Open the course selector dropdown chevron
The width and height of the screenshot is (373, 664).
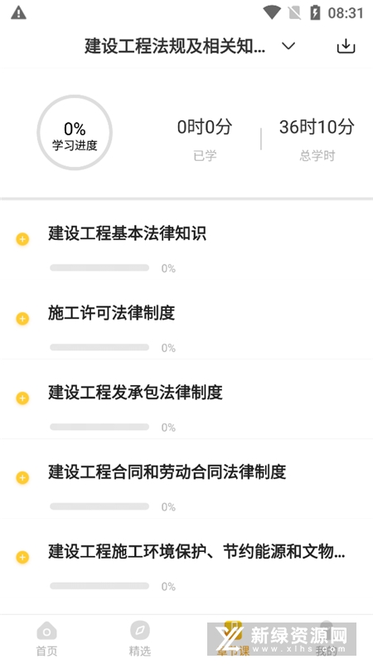(x=288, y=46)
